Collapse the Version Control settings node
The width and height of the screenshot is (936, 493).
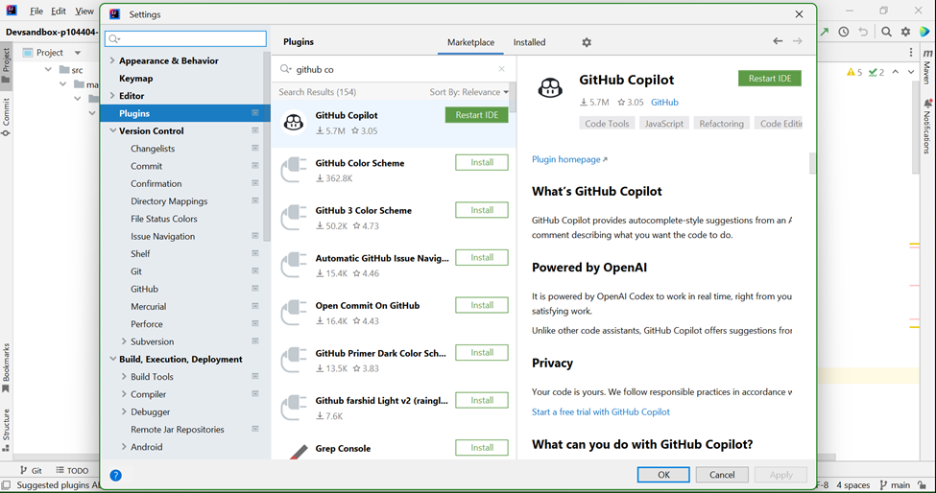[112, 130]
